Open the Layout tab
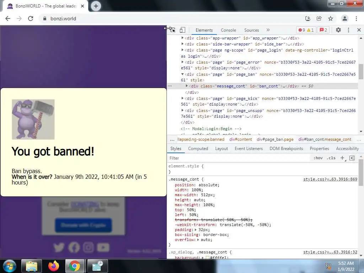This screenshot has width=364, height=273. point(221,149)
